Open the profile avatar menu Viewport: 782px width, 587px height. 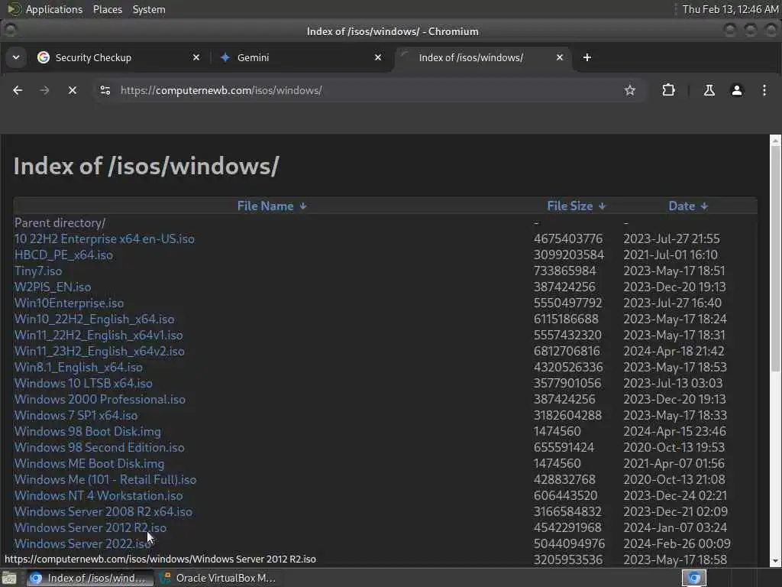click(x=737, y=90)
